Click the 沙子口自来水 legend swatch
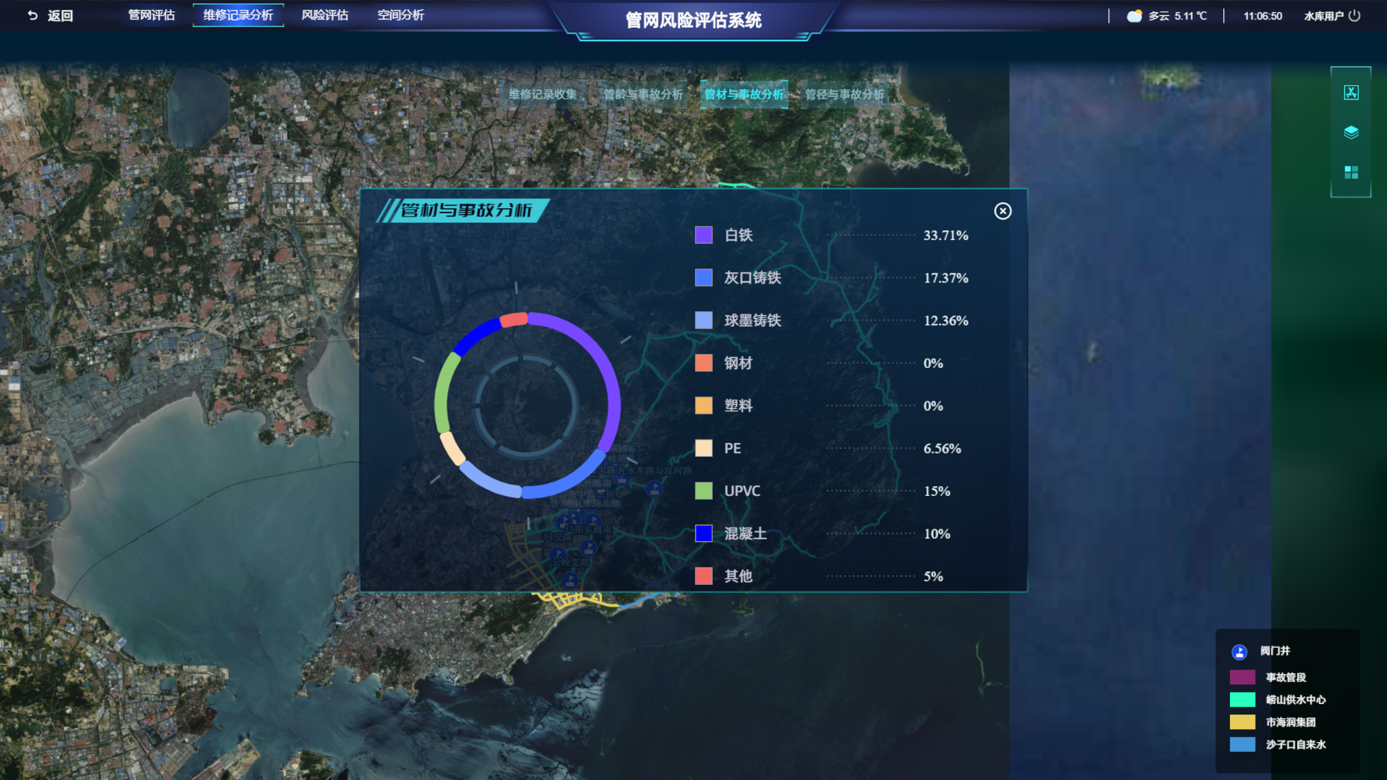 coord(1242,744)
